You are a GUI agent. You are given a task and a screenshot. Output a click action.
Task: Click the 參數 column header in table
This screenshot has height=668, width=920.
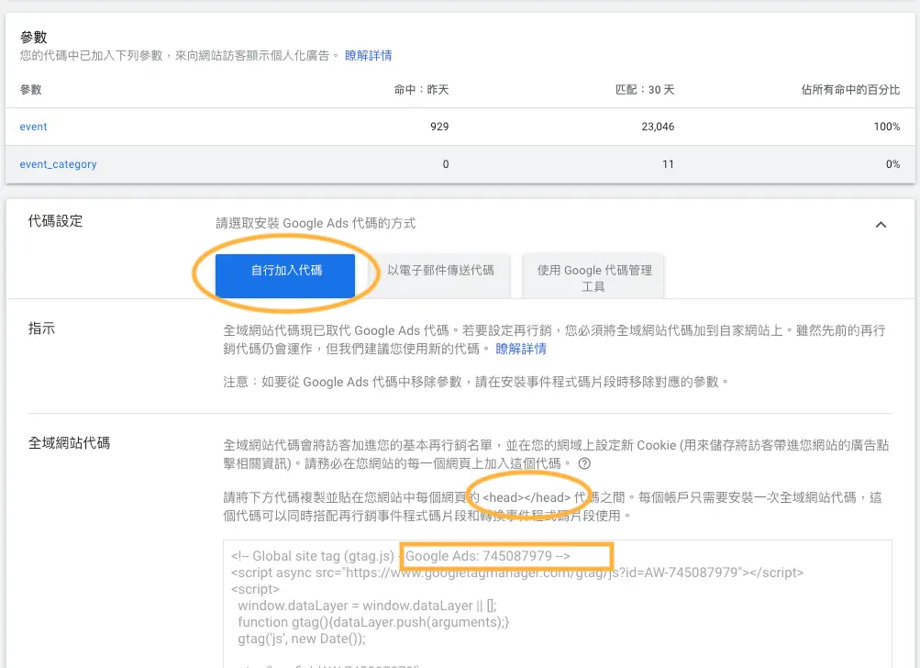30,90
